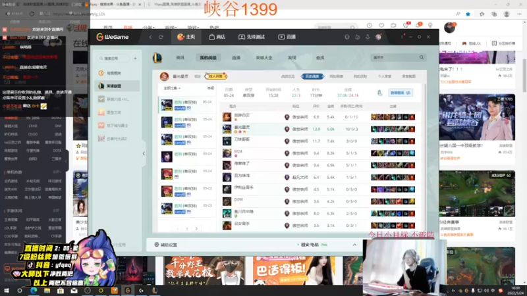The image size is (527, 296).
Task: Open File Explorer from the taskbar
Action: click(x=47, y=291)
